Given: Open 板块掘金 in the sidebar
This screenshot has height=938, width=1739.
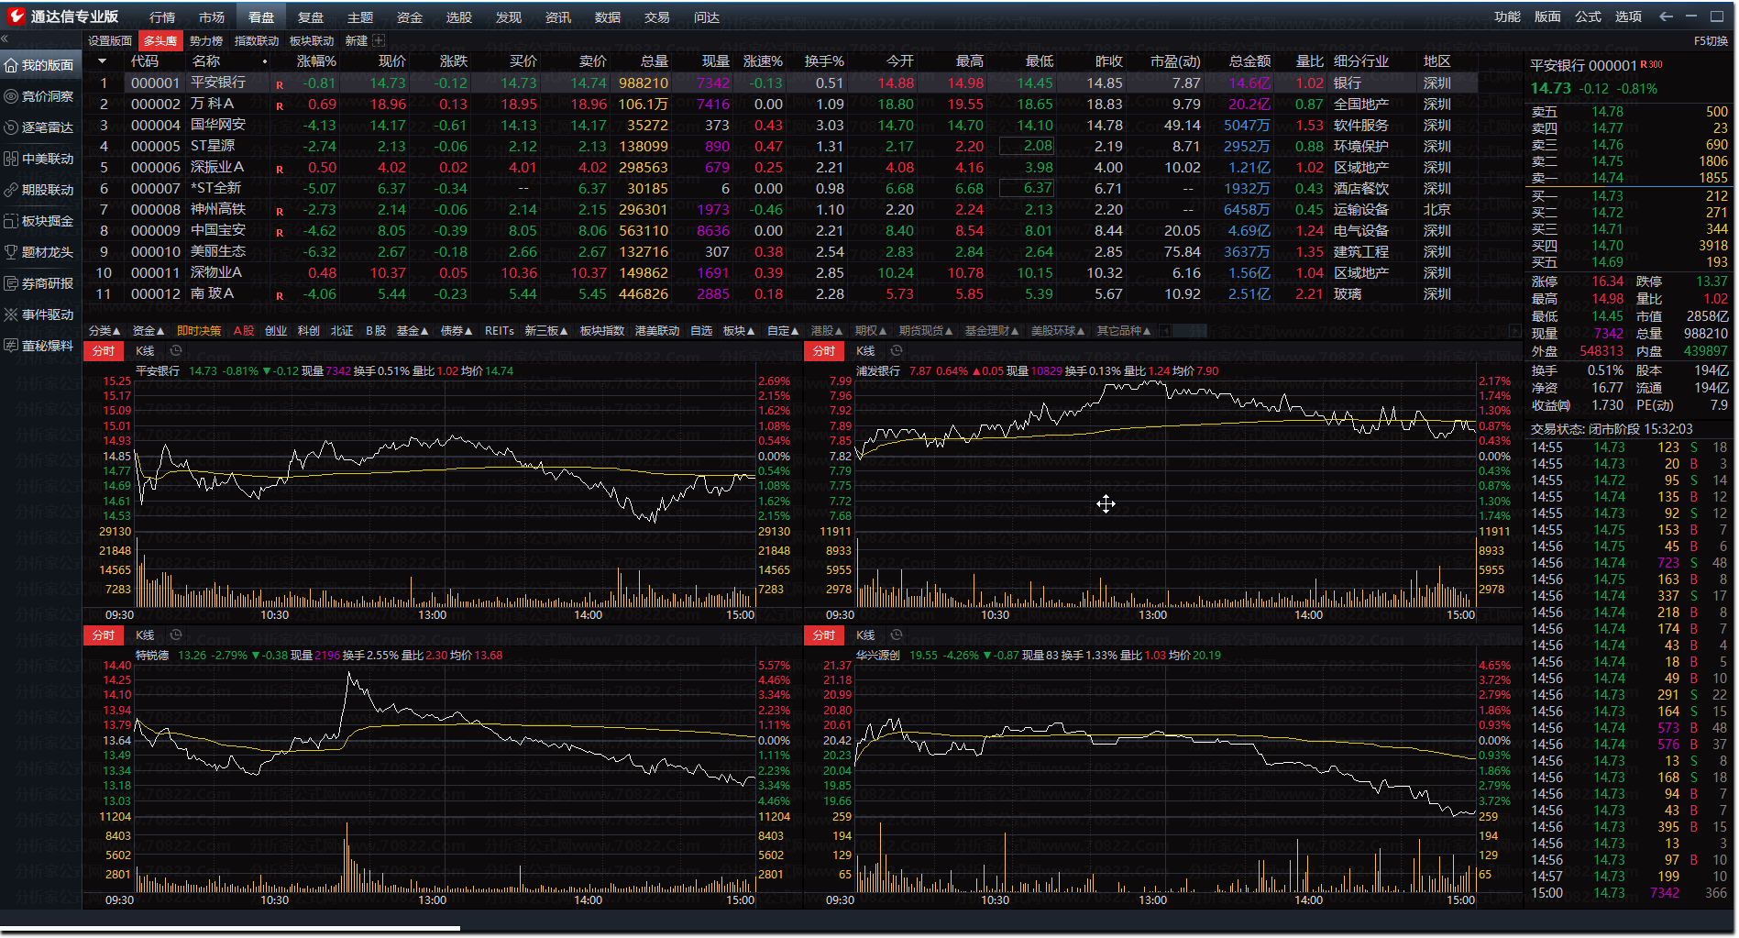Looking at the screenshot, I should click(x=39, y=221).
